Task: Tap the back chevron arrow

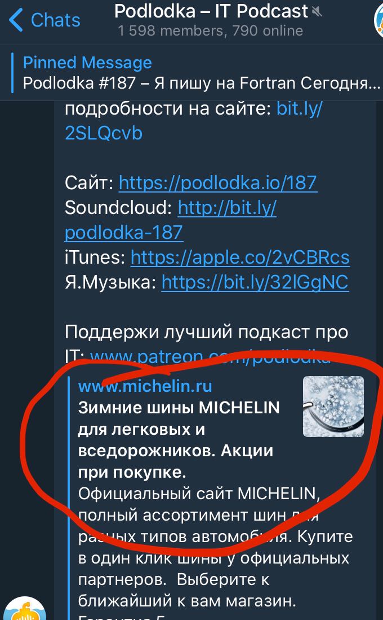Action: (x=16, y=20)
